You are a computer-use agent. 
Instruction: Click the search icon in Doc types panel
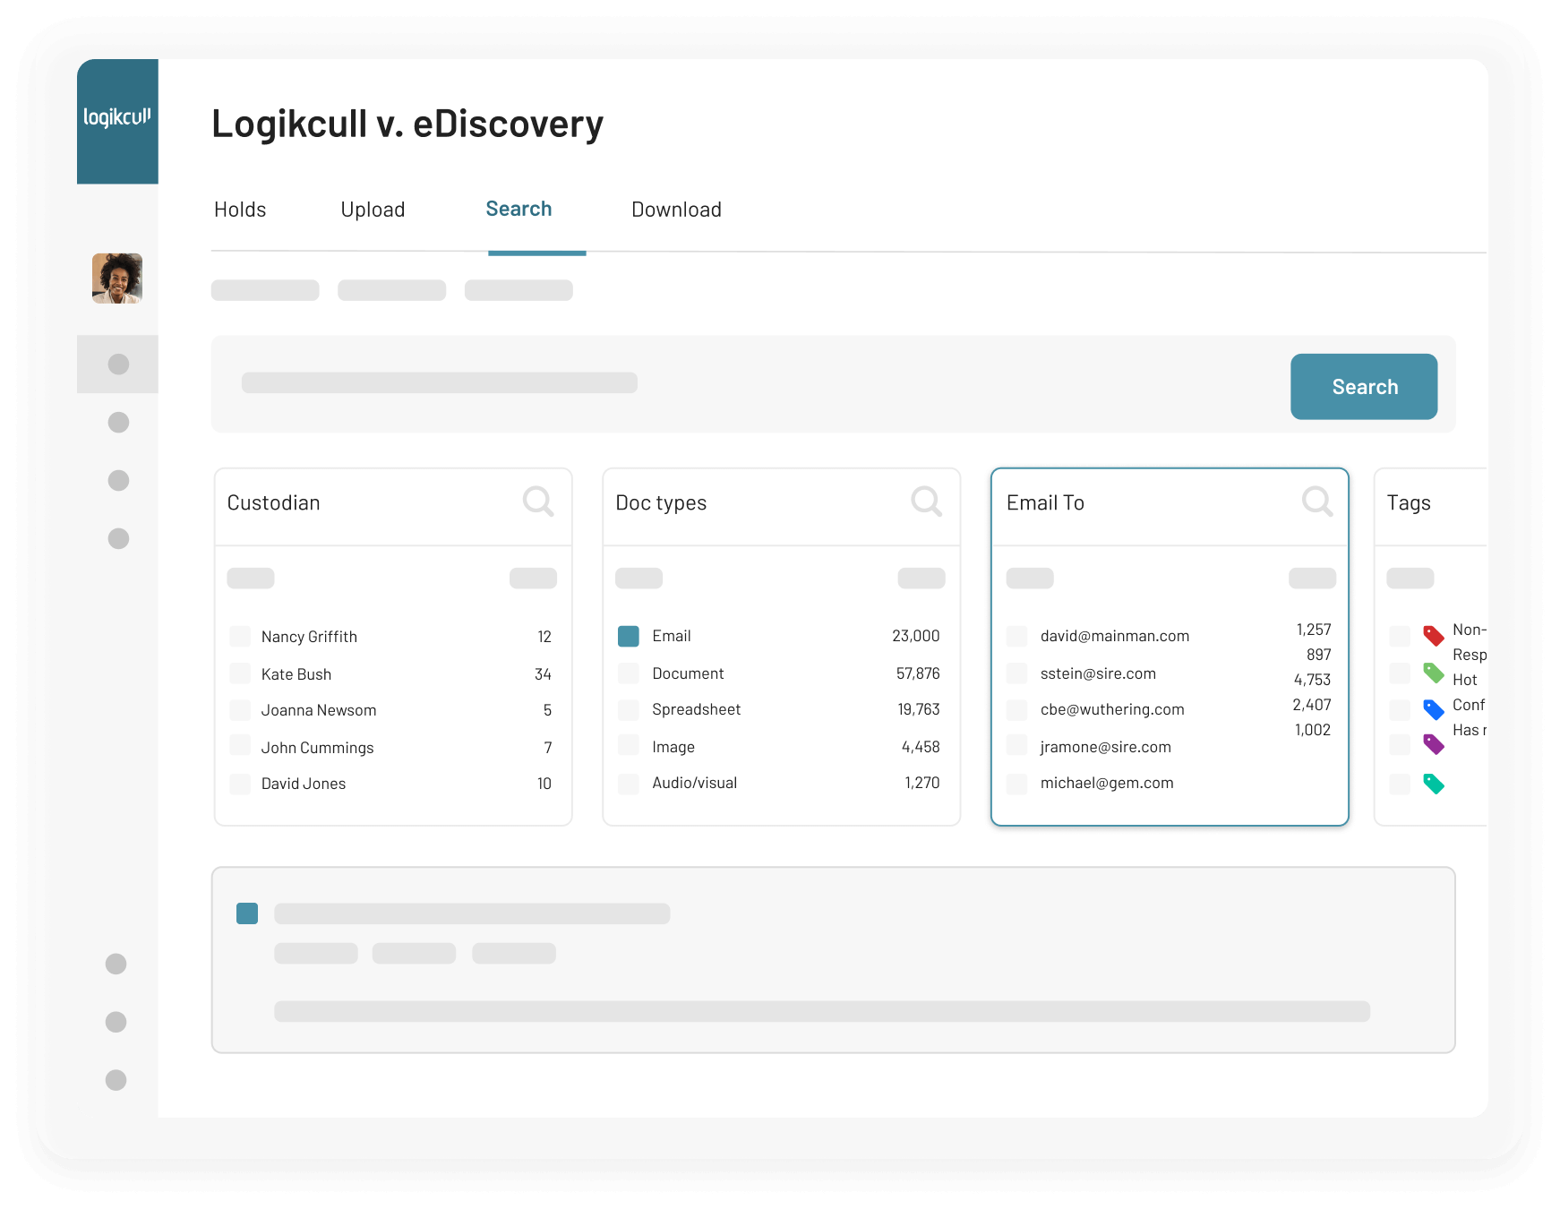[x=927, y=502]
